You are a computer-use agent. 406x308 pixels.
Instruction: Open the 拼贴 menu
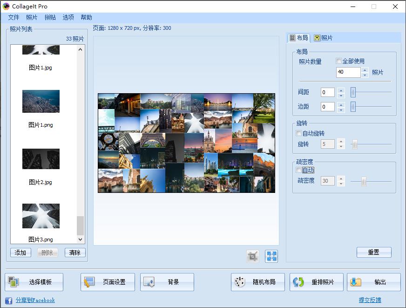point(50,17)
